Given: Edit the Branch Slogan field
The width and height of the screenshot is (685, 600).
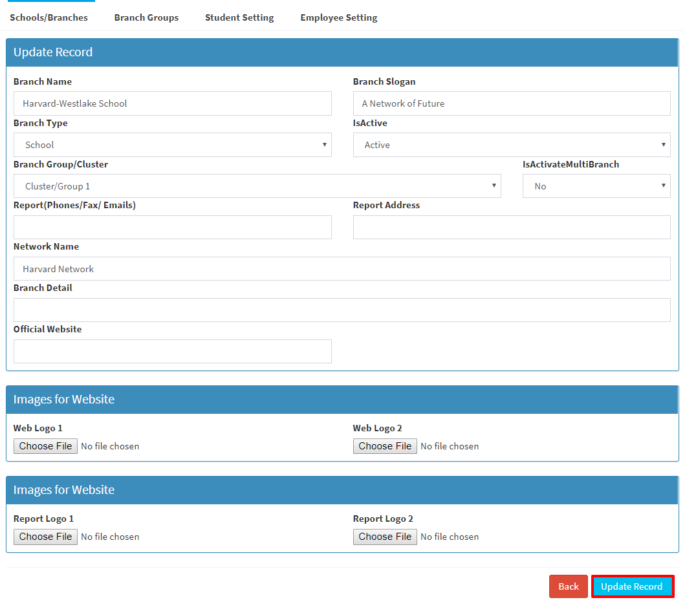Looking at the screenshot, I should 512,103.
